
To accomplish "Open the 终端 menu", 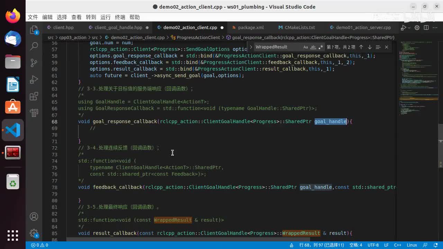I will pos(120,17).
